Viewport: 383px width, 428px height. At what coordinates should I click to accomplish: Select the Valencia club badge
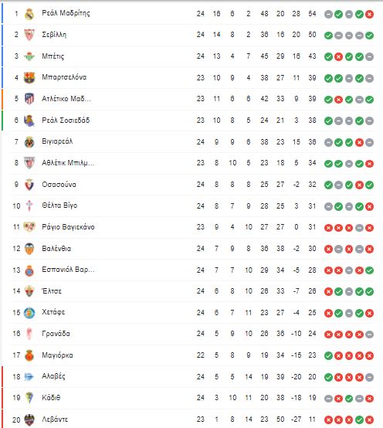tap(29, 249)
